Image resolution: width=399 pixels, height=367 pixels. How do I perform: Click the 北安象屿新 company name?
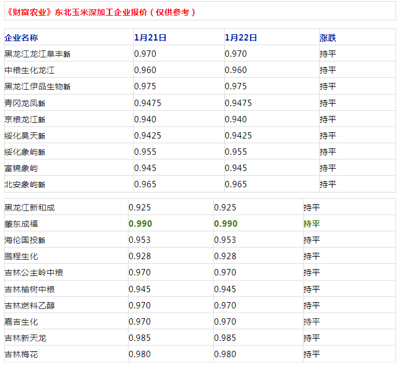tap(25, 184)
